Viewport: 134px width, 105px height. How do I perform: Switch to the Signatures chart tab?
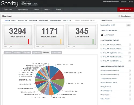coord(37,53)
